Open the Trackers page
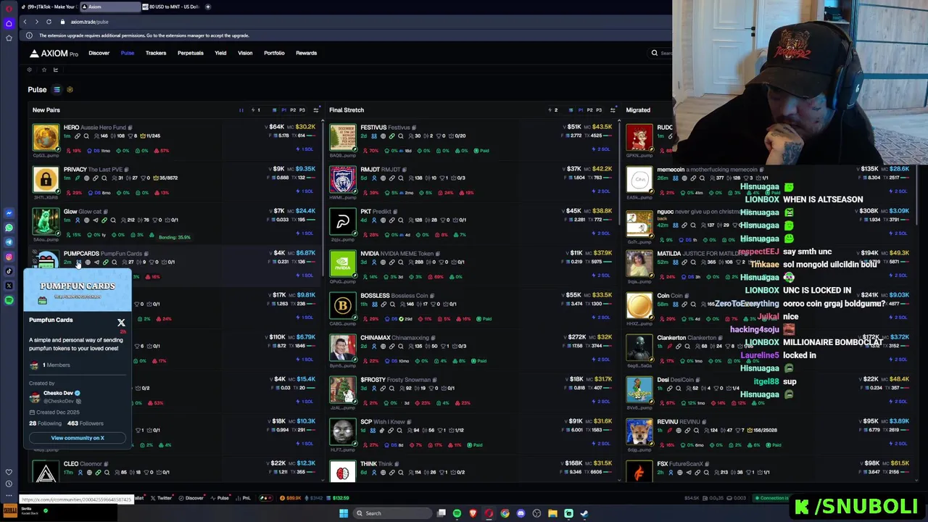 point(156,53)
